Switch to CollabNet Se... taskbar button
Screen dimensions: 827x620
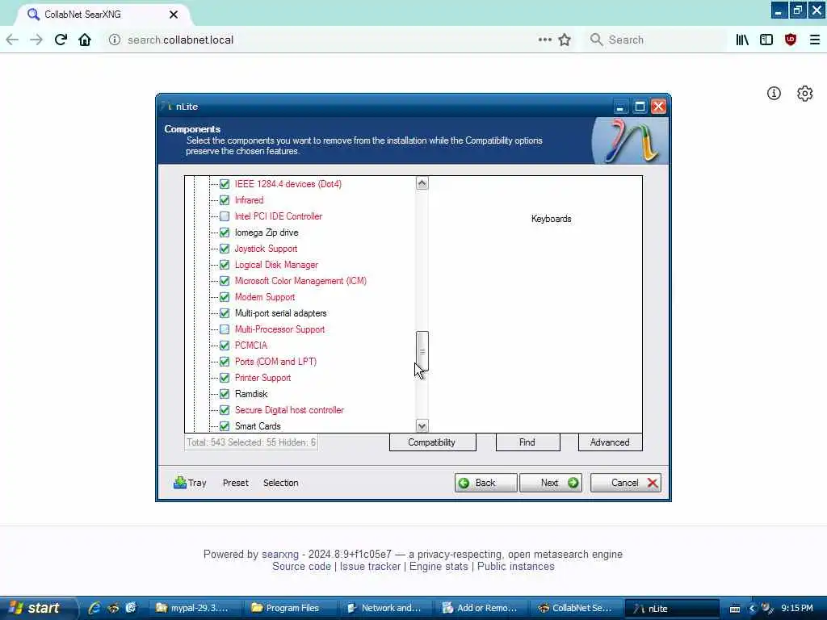pos(575,609)
